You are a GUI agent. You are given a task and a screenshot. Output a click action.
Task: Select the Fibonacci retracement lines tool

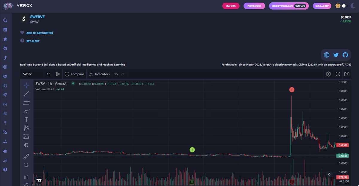click(26, 102)
